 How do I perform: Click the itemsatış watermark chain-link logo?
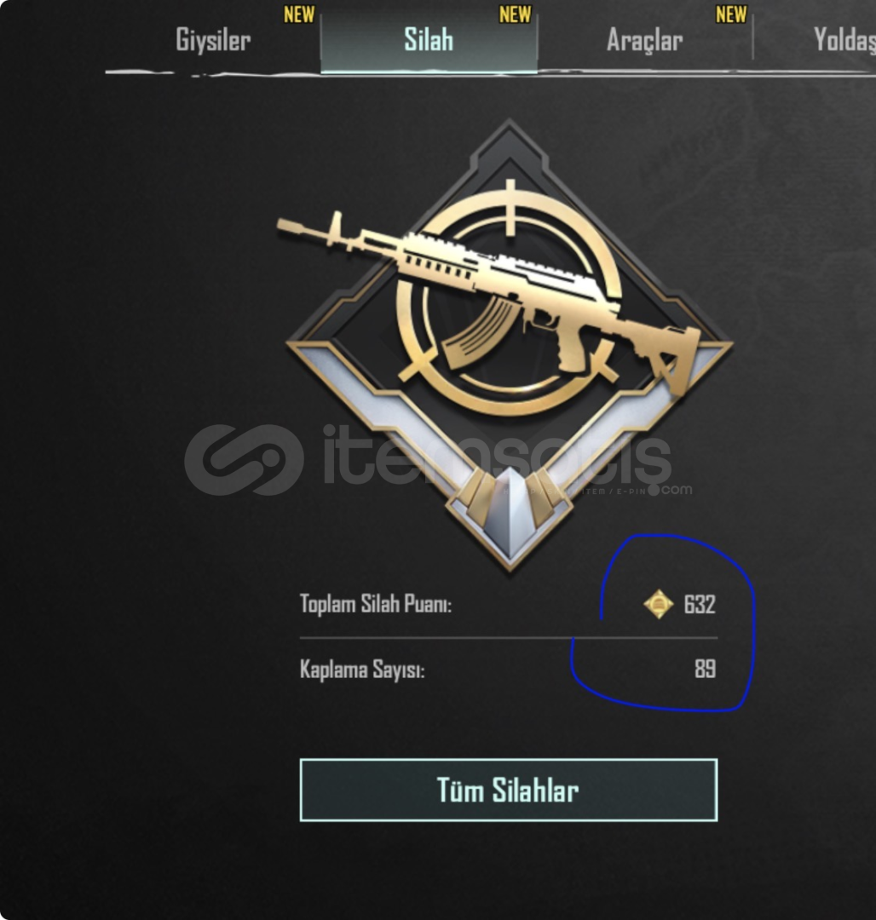(244, 459)
